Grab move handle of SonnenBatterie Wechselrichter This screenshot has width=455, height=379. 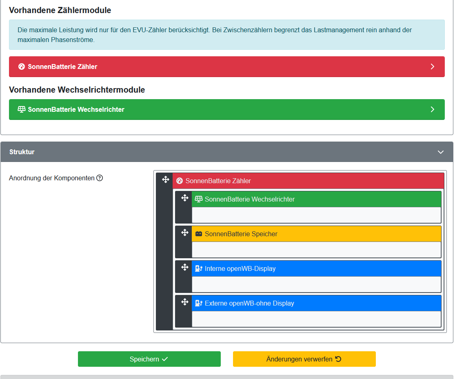(x=185, y=198)
